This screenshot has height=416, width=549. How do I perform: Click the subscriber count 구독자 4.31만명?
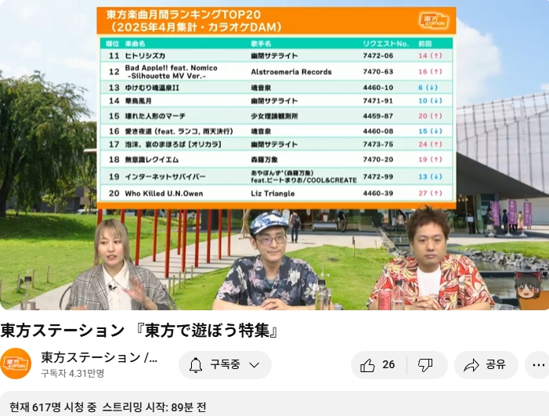point(73,373)
